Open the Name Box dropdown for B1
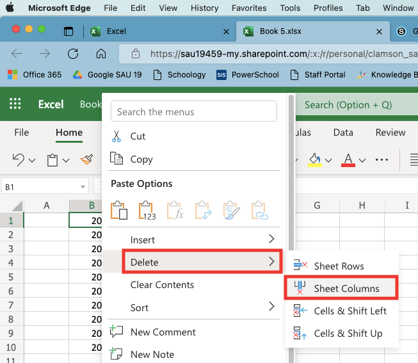Image resolution: width=418 pixels, height=363 pixels. [x=83, y=187]
